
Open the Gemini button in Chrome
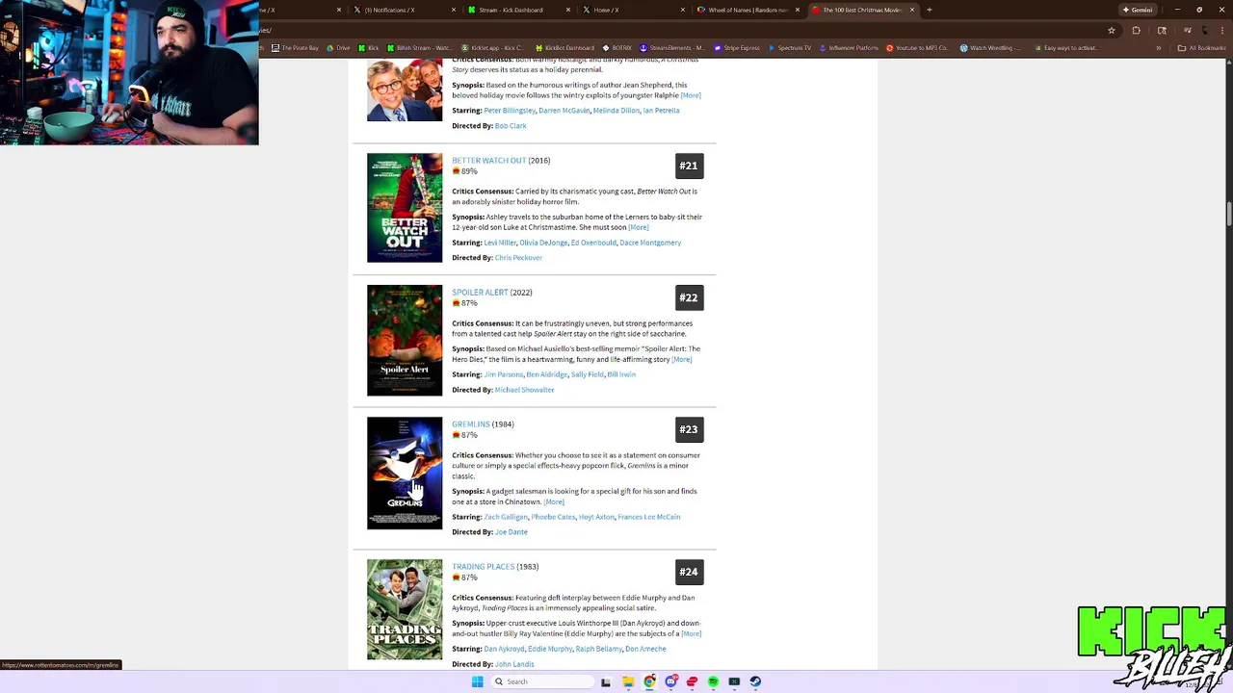1137,10
